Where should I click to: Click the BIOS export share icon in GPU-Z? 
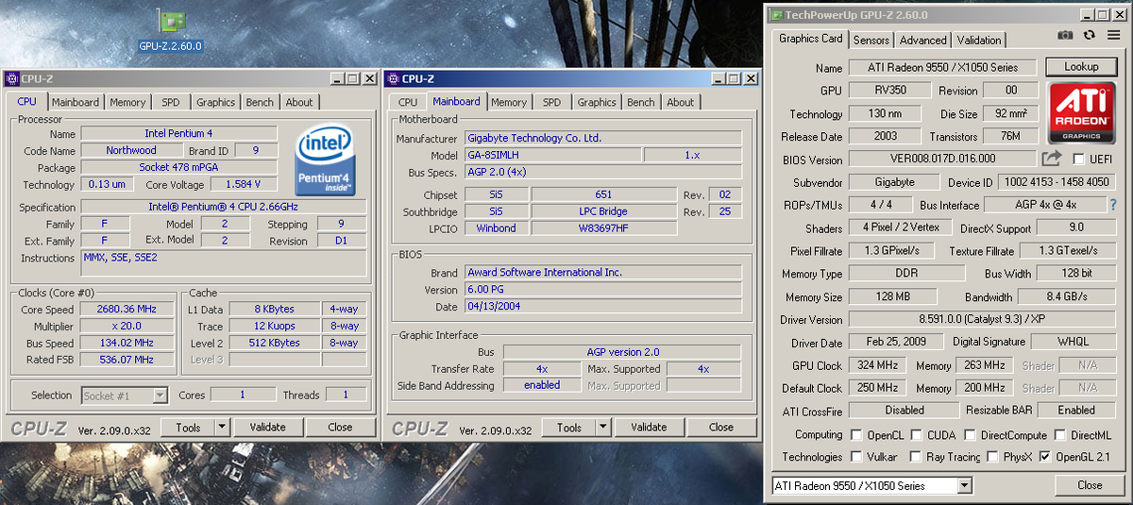pos(1052,160)
